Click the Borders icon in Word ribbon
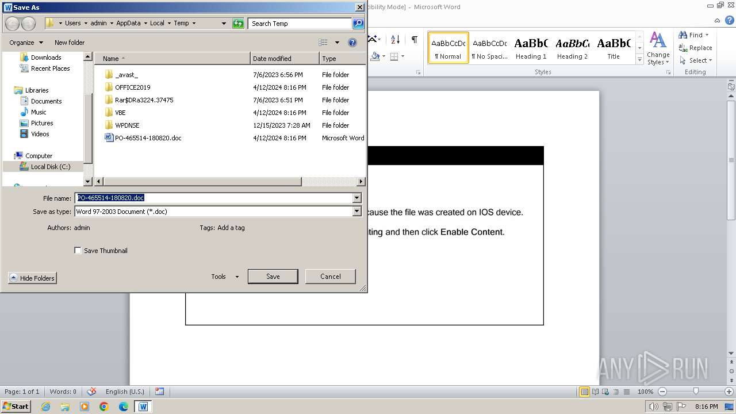The width and height of the screenshot is (736, 414). tap(394, 56)
